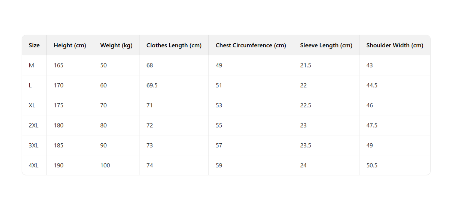The width and height of the screenshot is (455, 209).
Task: Click the 4XL size cell
Action: pos(34,165)
